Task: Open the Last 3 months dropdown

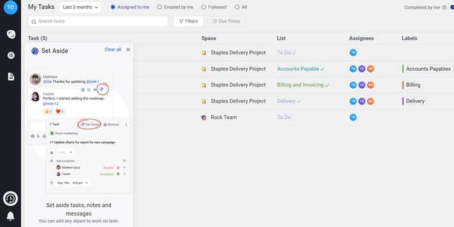Action: [x=81, y=7]
